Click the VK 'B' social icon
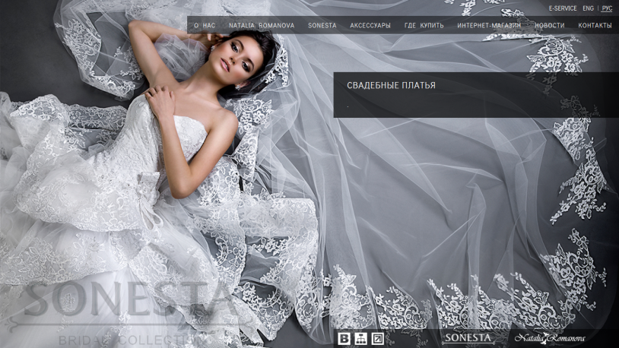619x348 pixels. point(344,338)
